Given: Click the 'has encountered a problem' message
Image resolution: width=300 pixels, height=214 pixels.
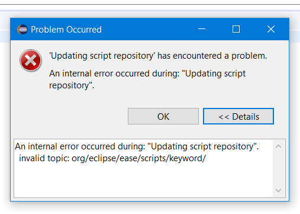Looking at the screenshot, I should click(212, 56).
